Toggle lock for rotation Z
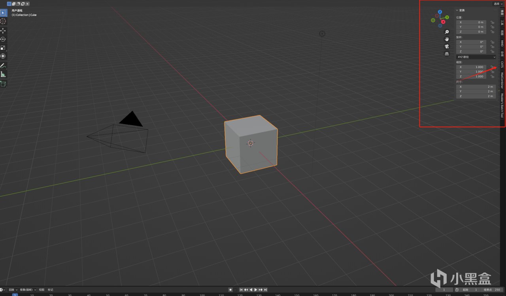This screenshot has height=296, width=506. (492, 52)
